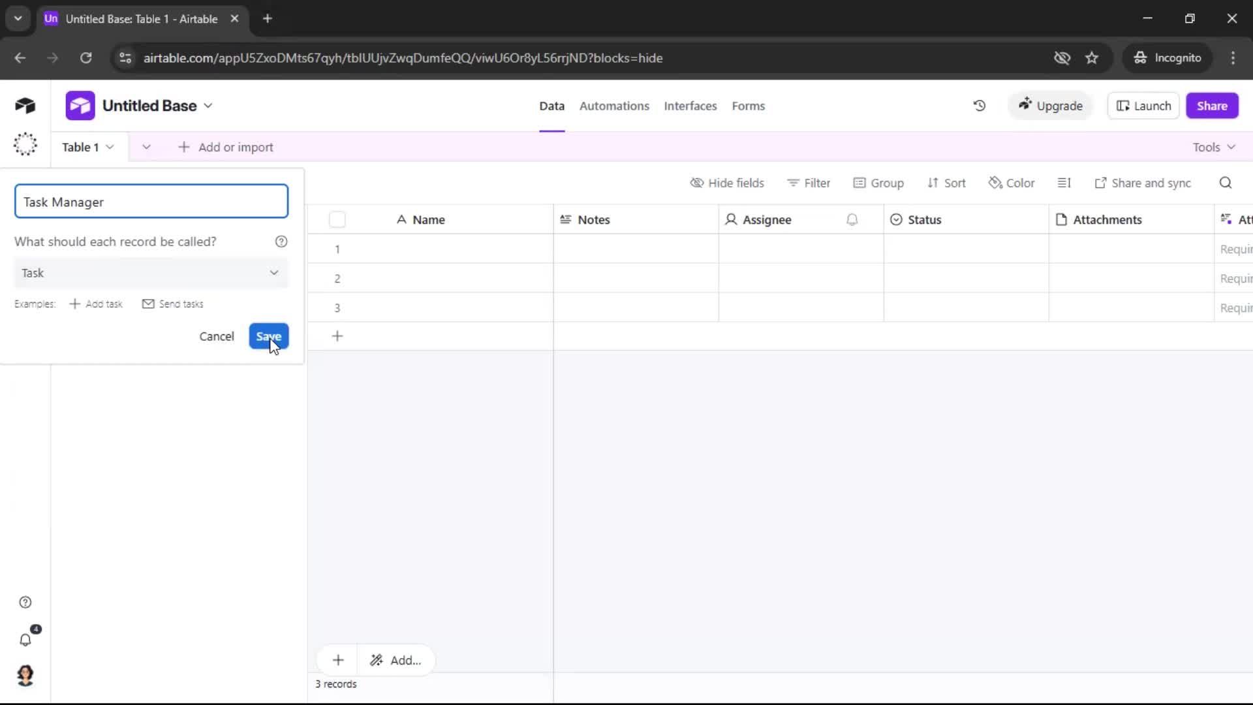This screenshot has height=705, width=1253.
Task: Click the bottom plus add record button
Action: click(338, 660)
